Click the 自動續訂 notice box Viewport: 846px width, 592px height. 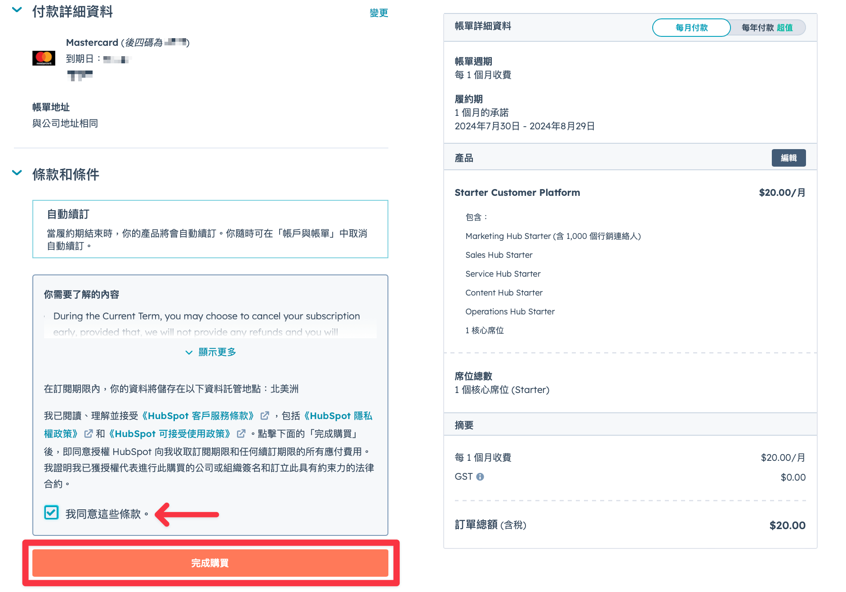tap(210, 229)
